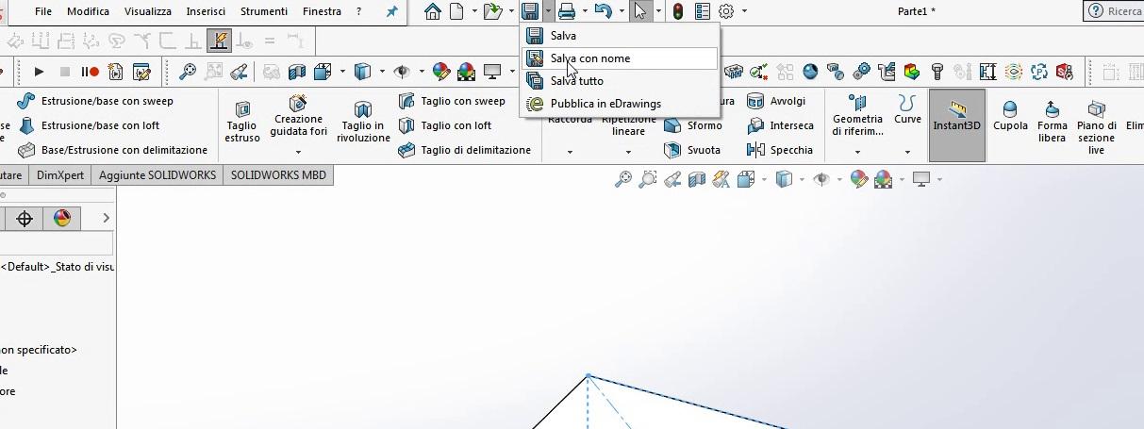The height and width of the screenshot is (429, 1144).
Task: Expand Geometria di riferimento dropdown
Action: coord(857,152)
